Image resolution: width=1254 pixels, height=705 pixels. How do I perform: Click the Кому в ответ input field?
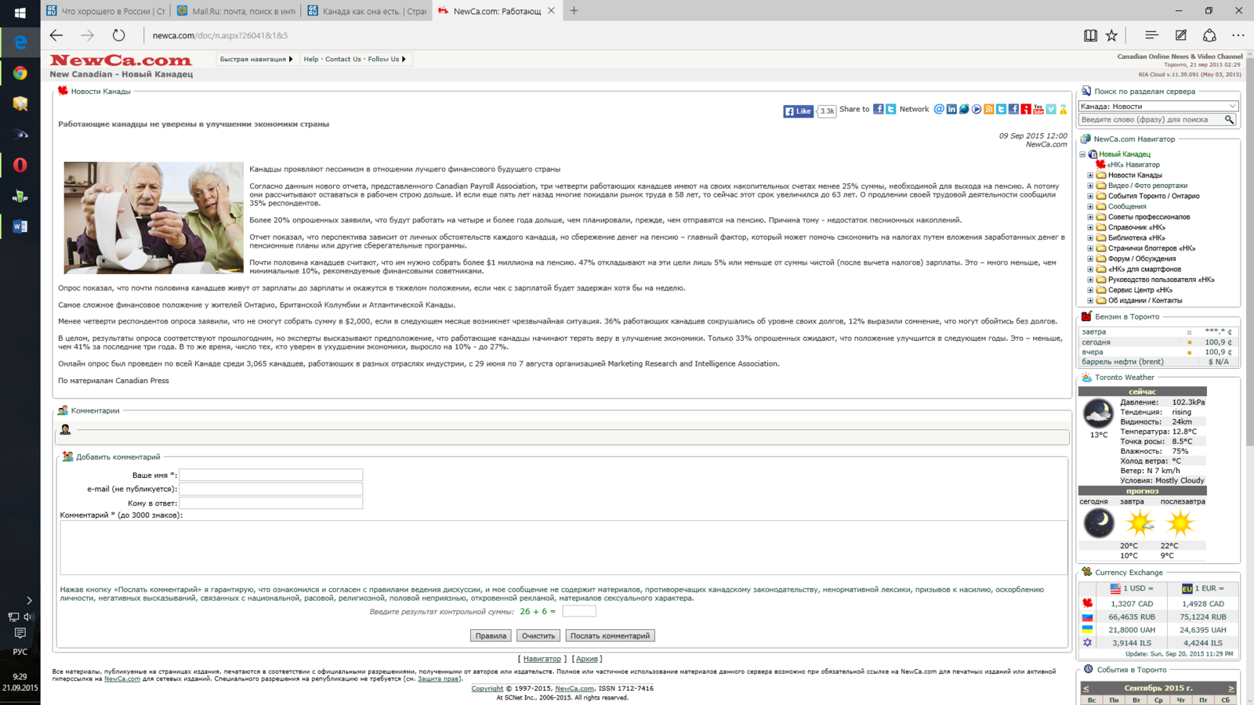tap(271, 503)
